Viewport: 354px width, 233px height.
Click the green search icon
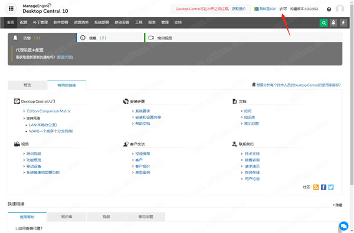coord(323,23)
